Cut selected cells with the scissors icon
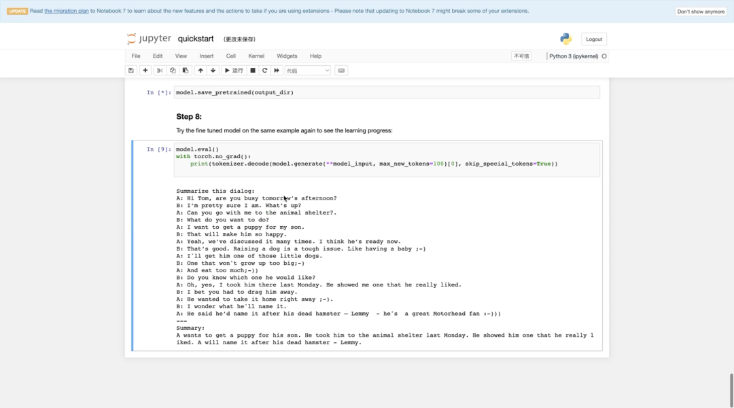The height and width of the screenshot is (408, 734). 160,71
